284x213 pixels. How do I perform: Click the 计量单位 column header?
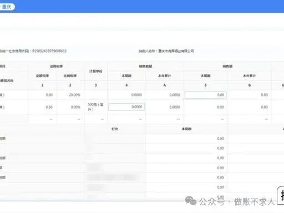tap(96, 71)
